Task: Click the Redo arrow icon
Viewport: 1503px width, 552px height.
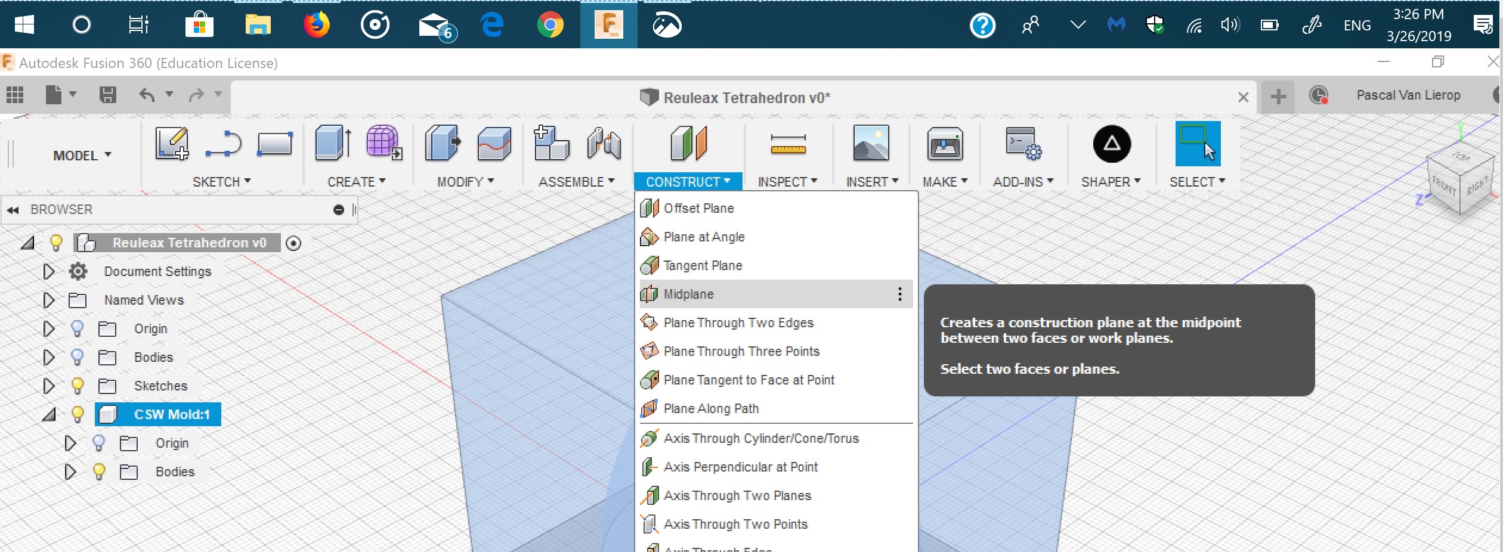Action: coord(196,95)
